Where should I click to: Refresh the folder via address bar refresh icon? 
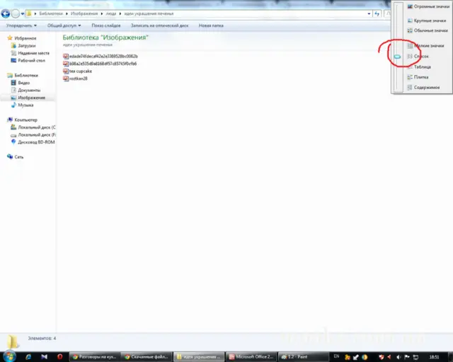click(x=377, y=13)
